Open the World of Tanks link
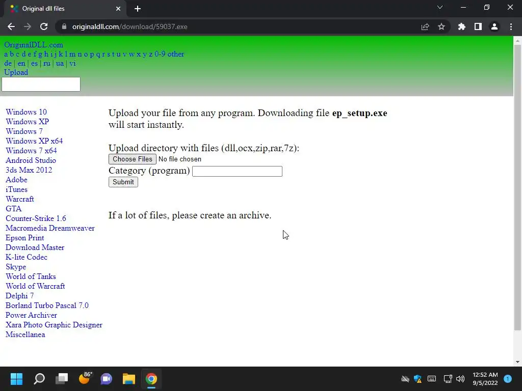This screenshot has width=522, height=391. pos(31,276)
